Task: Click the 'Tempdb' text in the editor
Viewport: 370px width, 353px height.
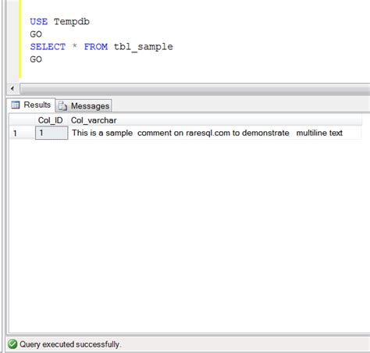Action: 72,22
